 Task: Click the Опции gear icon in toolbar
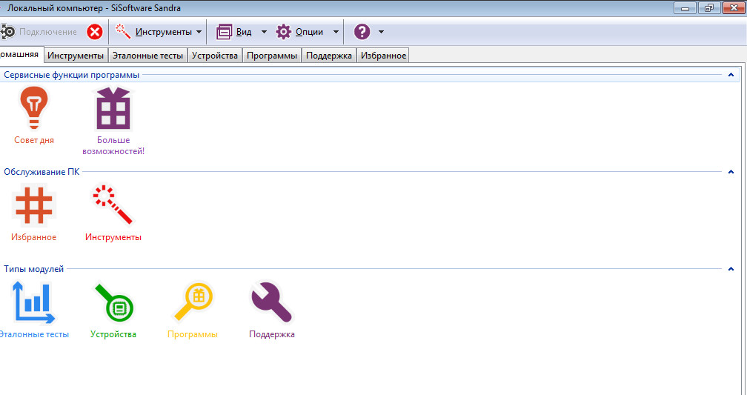283,32
